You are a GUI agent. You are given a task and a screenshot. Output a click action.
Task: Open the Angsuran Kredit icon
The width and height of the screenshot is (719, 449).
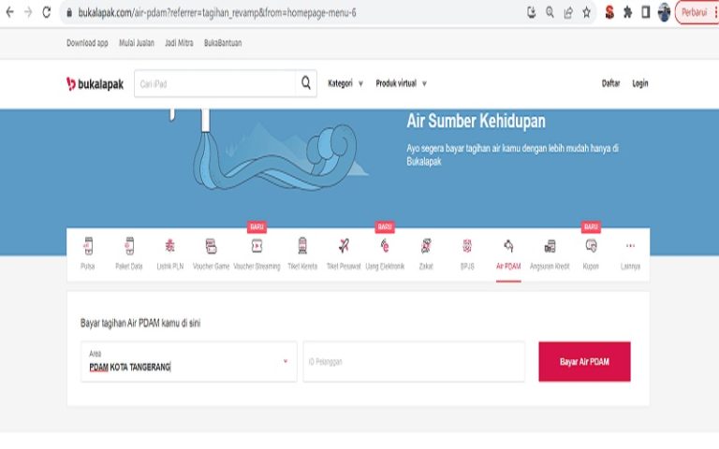550,246
